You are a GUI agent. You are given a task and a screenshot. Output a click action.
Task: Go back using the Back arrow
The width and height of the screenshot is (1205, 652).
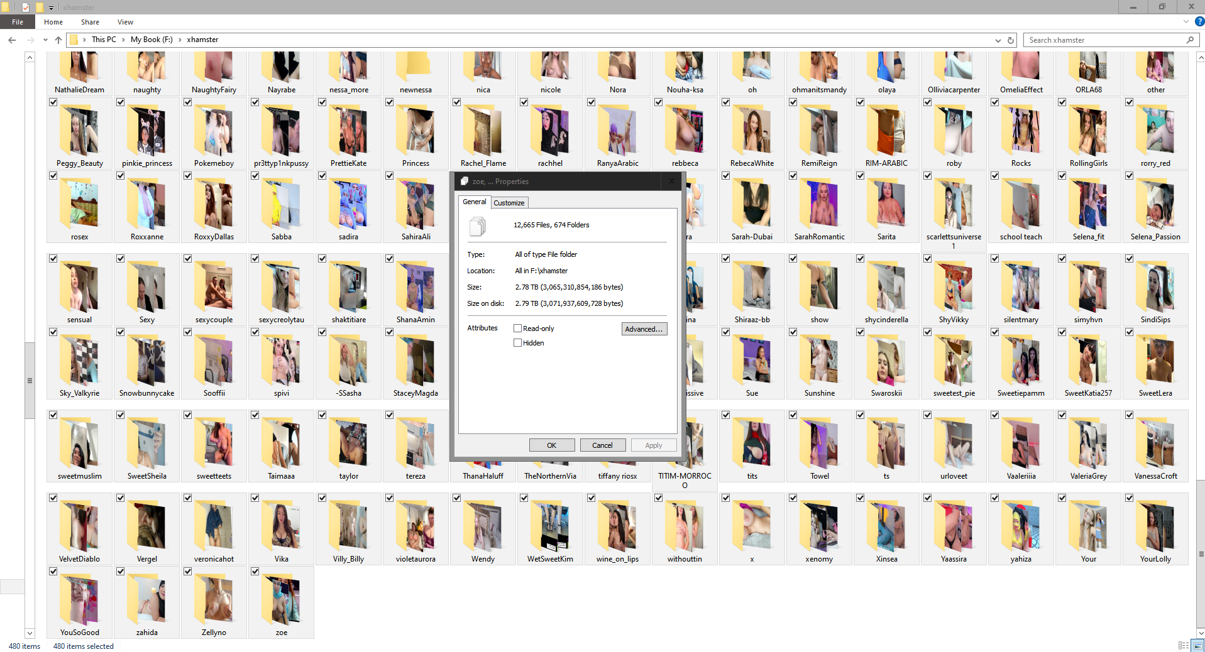click(12, 40)
